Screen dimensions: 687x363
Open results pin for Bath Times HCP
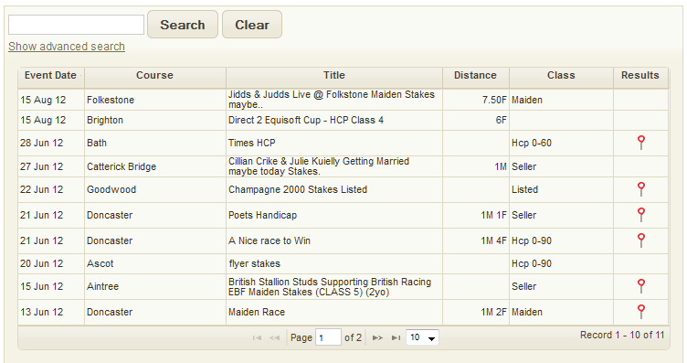click(641, 143)
